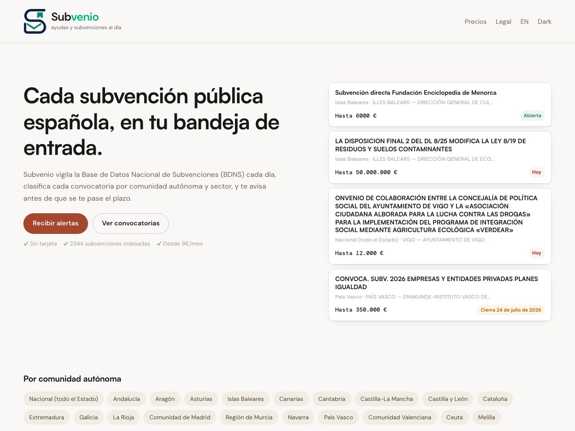Toggle Dark theme mode

(544, 22)
